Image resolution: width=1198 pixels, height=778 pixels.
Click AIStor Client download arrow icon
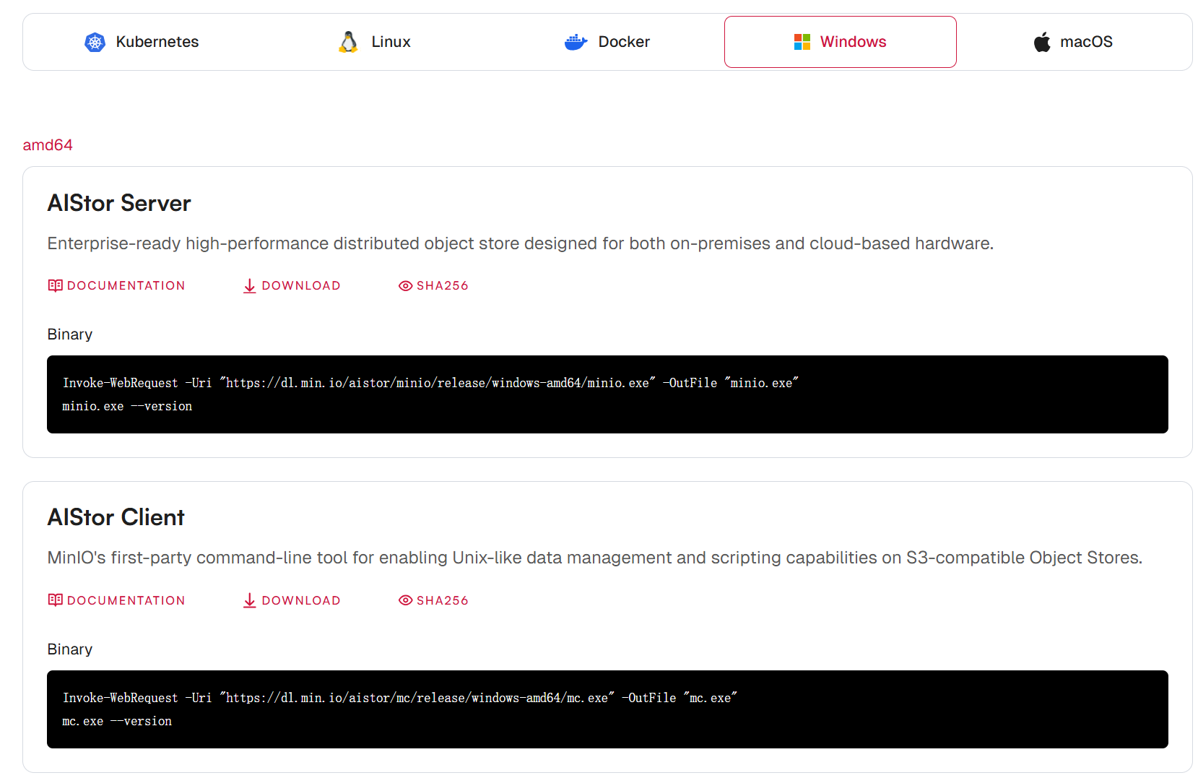249,600
